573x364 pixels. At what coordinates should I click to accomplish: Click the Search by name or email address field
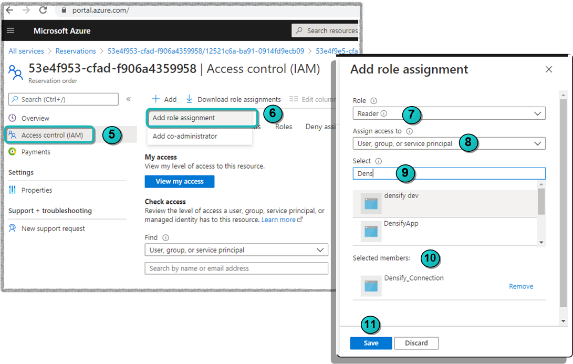236,268
